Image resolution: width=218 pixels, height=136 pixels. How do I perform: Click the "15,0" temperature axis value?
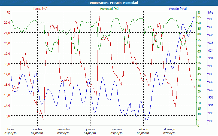[7, 95]
